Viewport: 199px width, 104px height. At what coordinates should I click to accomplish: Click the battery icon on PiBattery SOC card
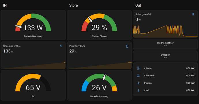[127, 46]
